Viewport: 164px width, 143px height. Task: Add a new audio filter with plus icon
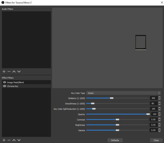click(4, 71)
